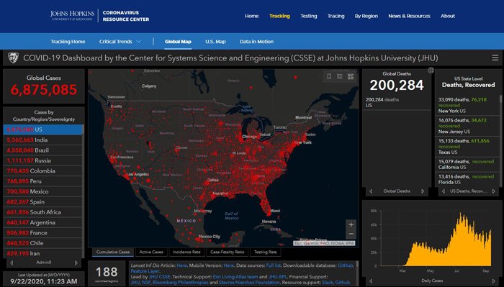Select France in the country list
The height and width of the screenshot is (287, 504).
point(42,233)
